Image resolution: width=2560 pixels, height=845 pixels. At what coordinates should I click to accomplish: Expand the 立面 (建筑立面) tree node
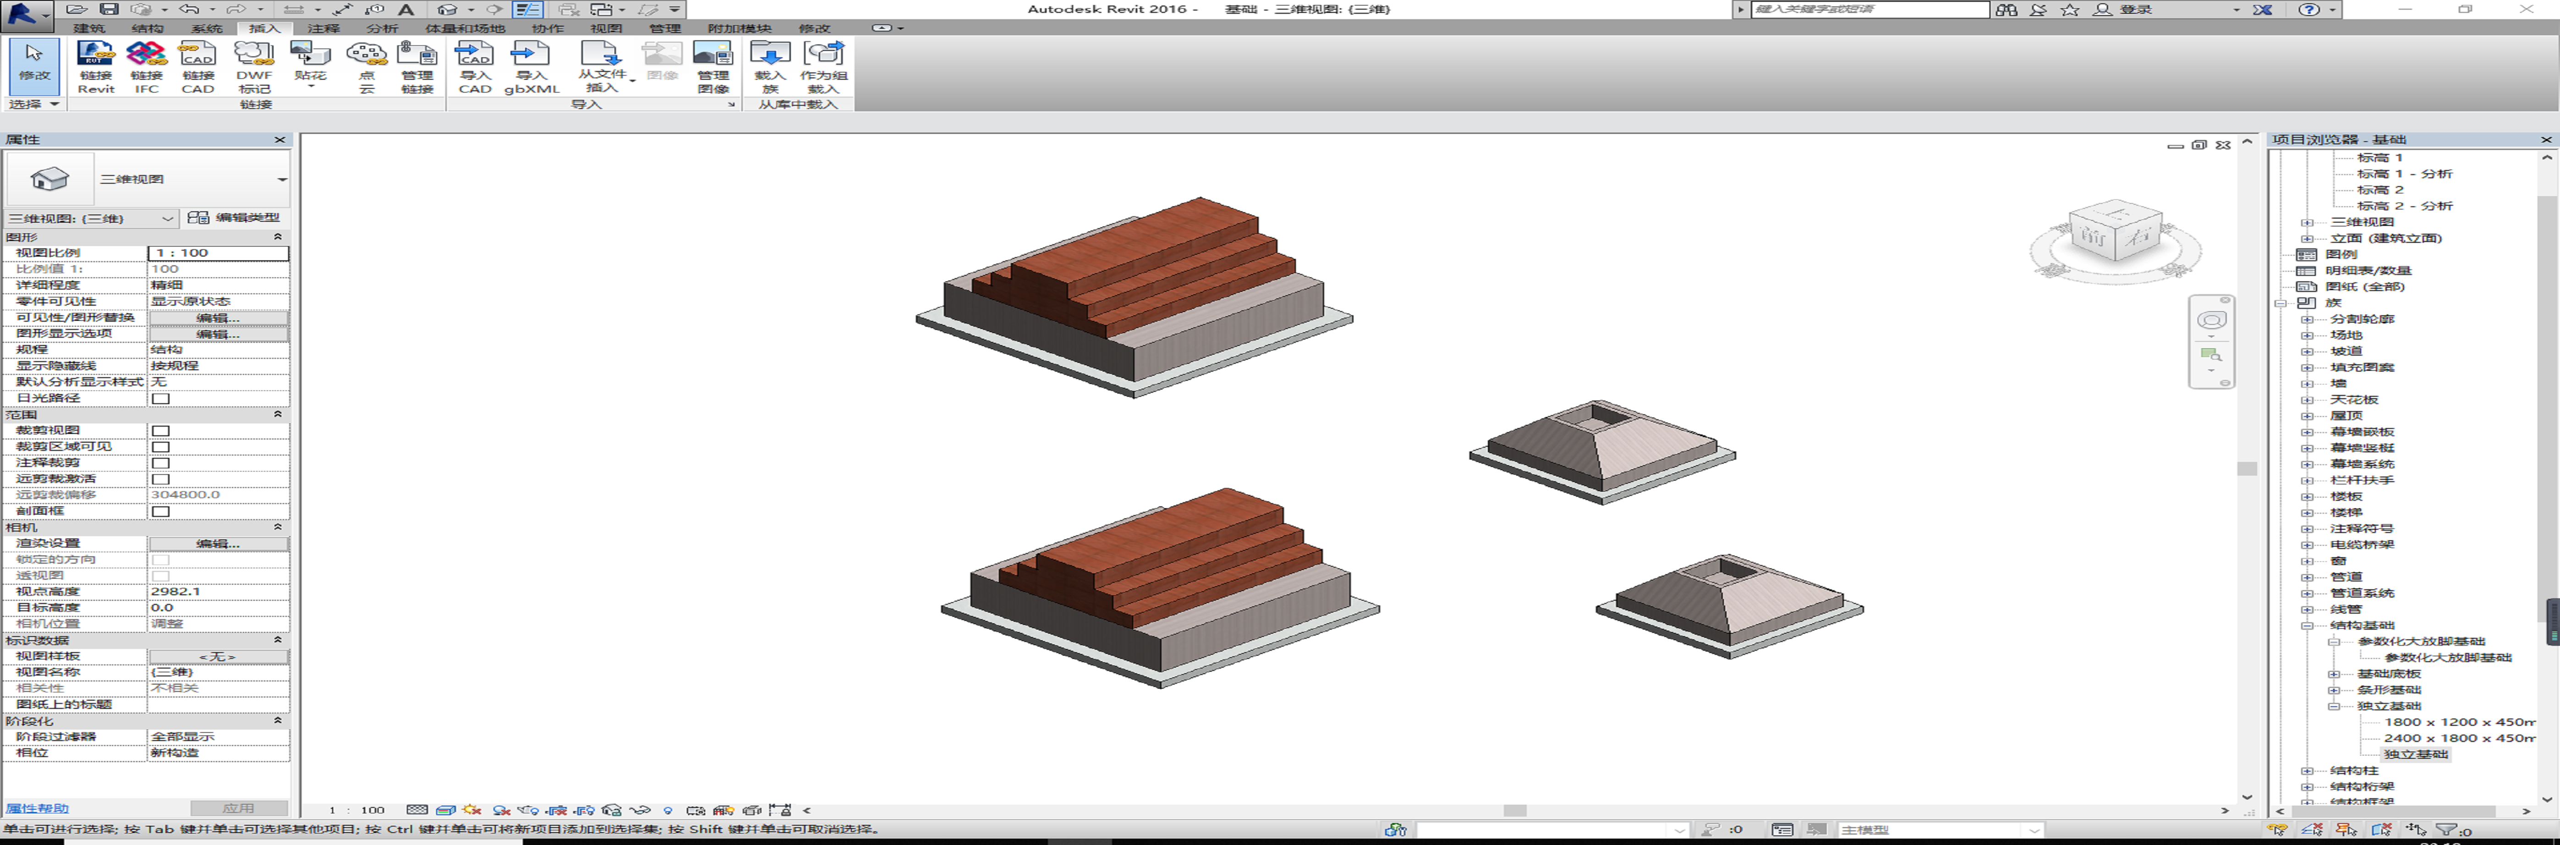[2307, 239]
